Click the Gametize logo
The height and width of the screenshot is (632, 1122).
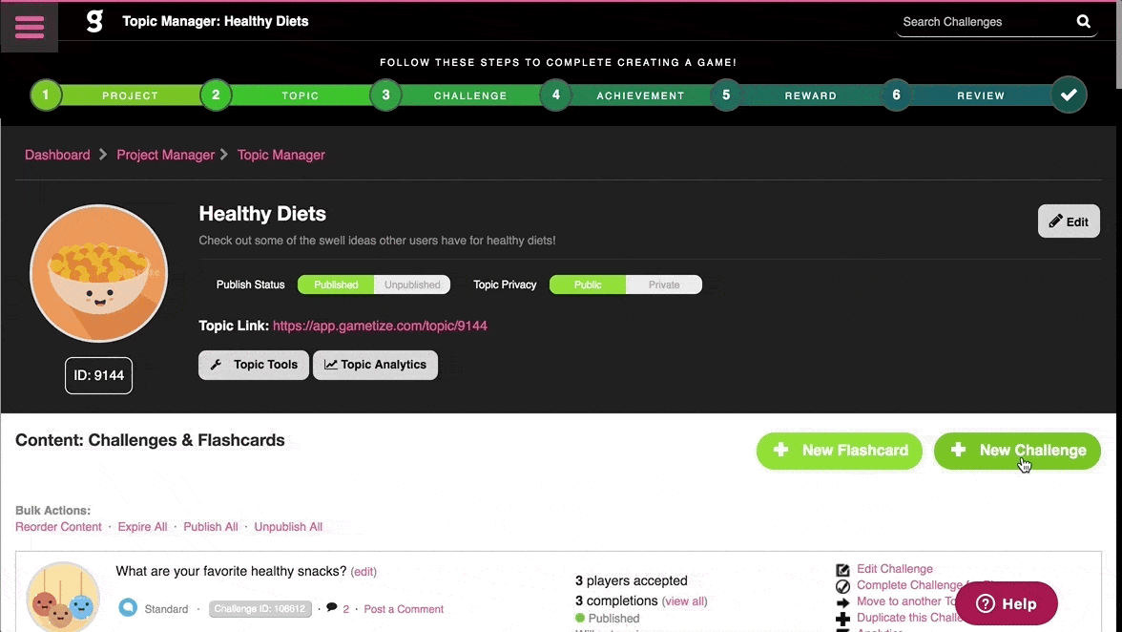(94, 21)
